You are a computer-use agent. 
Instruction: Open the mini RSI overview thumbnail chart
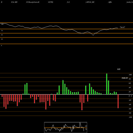coord(66,127)
